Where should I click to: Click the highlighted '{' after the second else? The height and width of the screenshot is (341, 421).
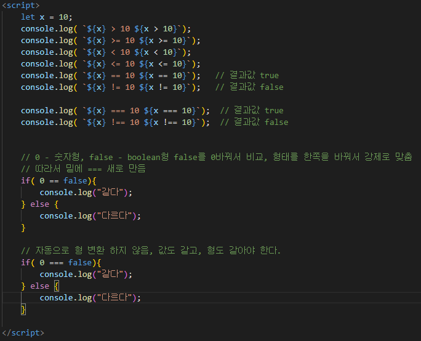[57, 286]
